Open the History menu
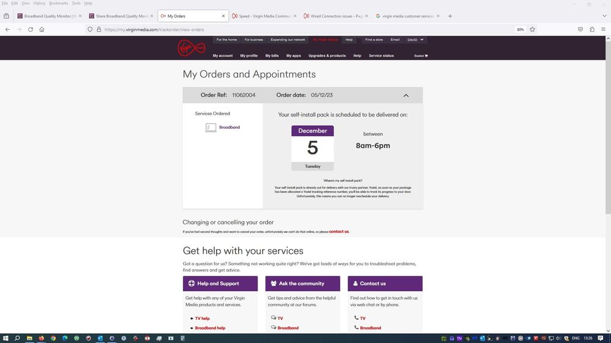Image resolution: width=611 pixels, height=343 pixels. click(x=39, y=3)
